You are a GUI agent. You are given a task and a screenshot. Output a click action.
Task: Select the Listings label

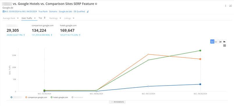(x=68, y=18)
